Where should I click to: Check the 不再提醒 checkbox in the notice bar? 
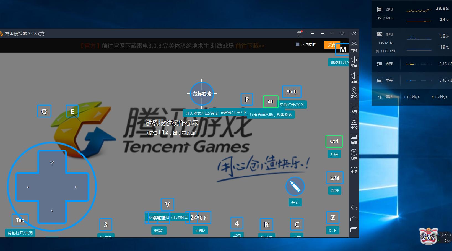coord(297,44)
